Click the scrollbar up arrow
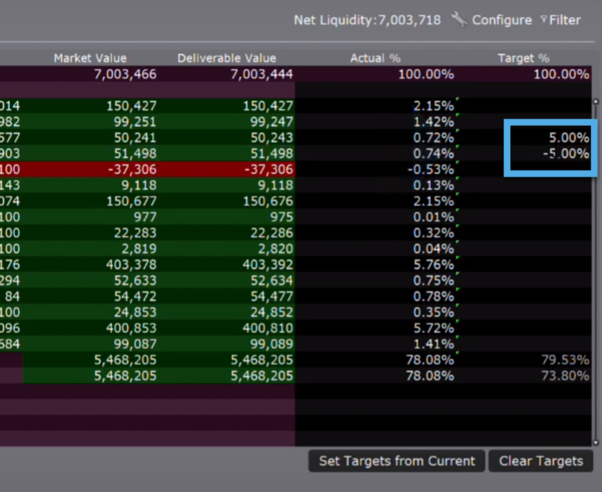 click(597, 101)
